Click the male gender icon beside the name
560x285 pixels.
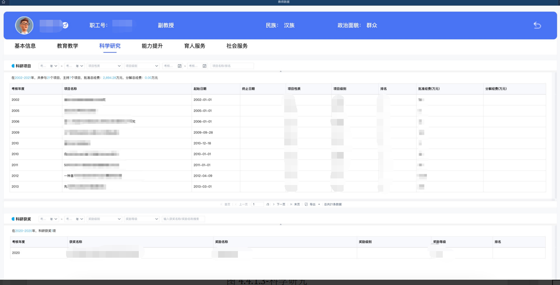(x=65, y=25)
